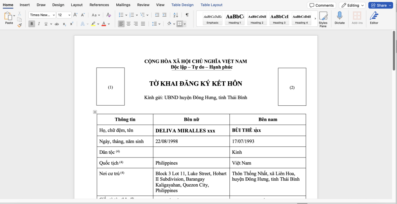Open the References ribbon tab

point(99,5)
